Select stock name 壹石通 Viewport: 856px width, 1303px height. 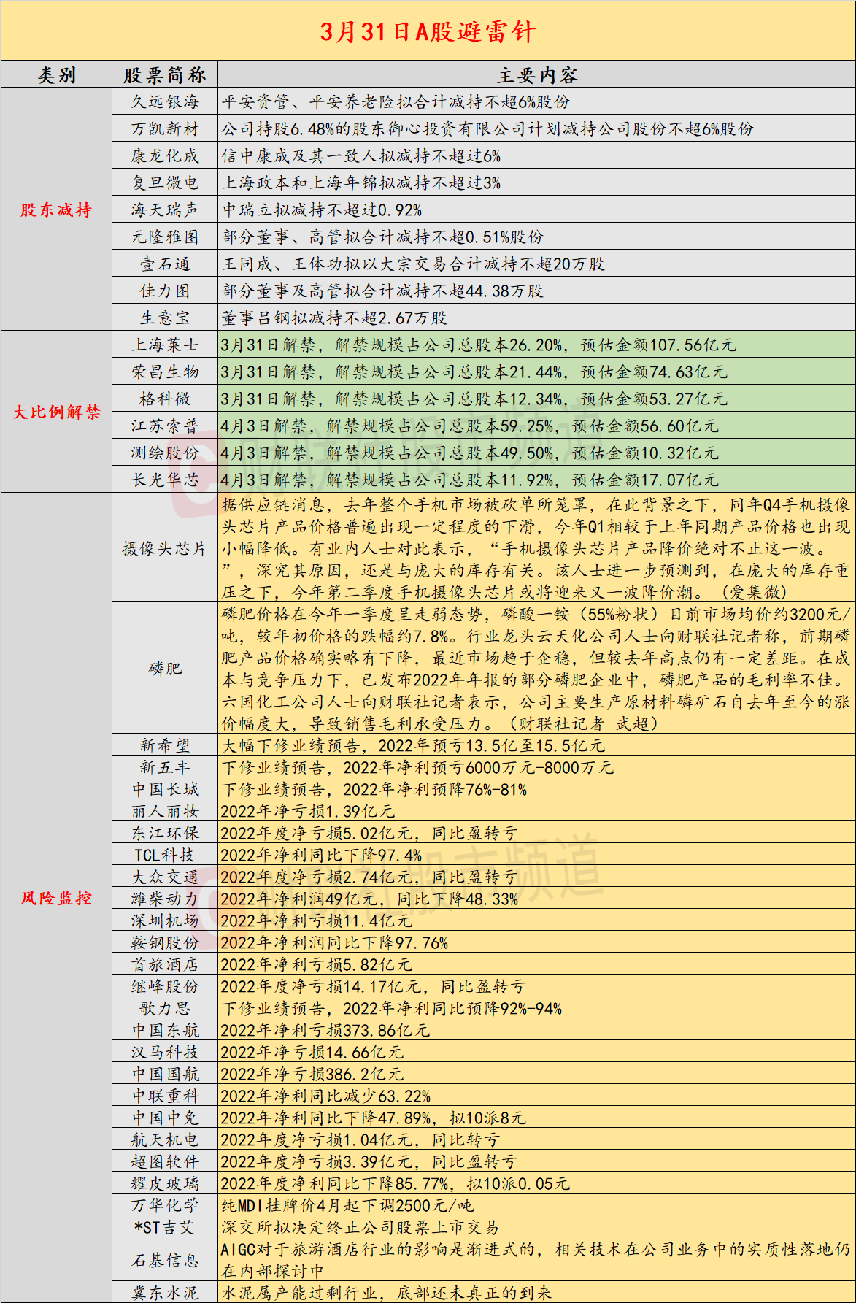tap(165, 264)
